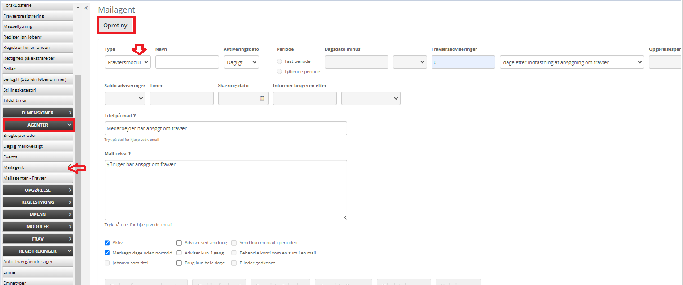The height and width of the screenshot is (285, 683).
Task: Select the Fast periode radio button
Action: 279,61
